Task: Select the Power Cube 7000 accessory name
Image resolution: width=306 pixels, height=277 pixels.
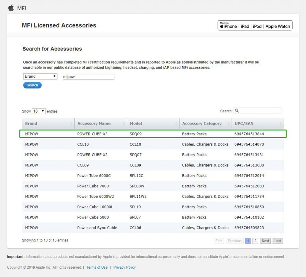Action: coord(93,186)
